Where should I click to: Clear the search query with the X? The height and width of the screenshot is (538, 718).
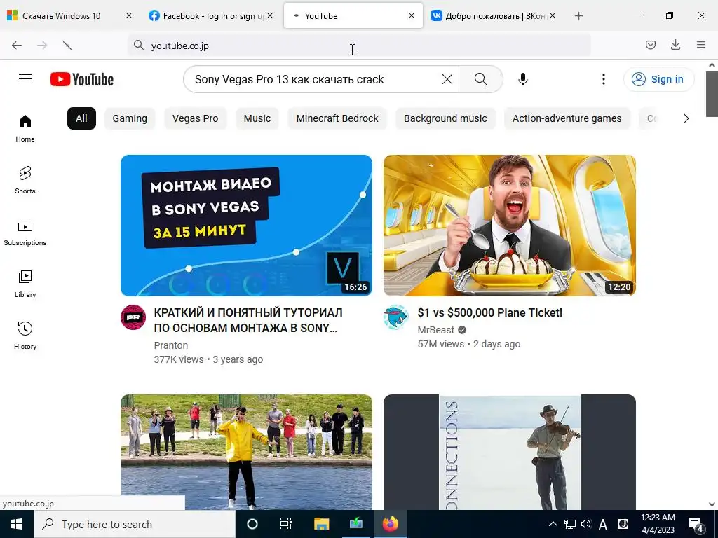click(447, 79)
